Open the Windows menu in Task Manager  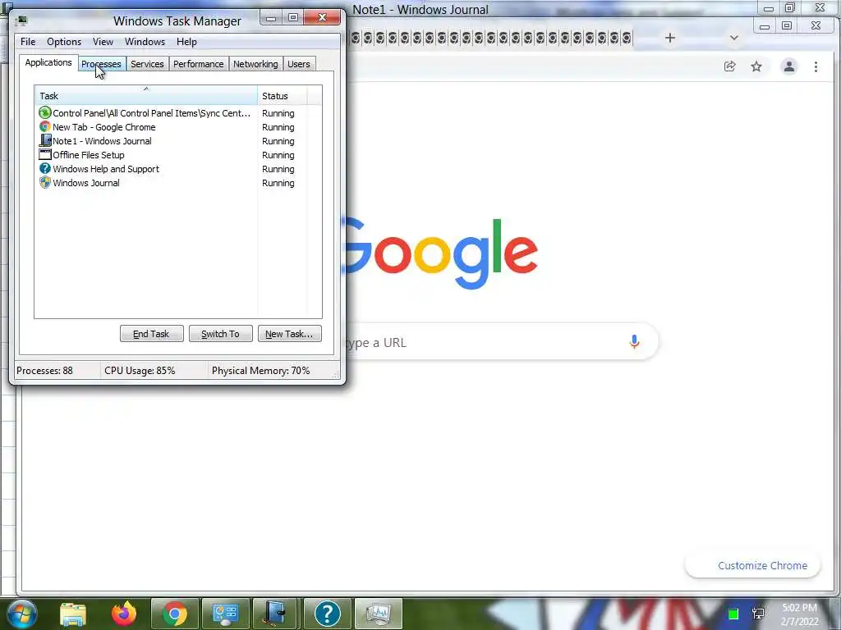coord(145,41)
